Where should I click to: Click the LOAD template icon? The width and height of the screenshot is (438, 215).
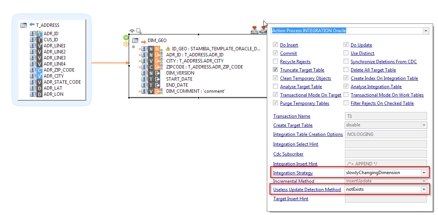coord(254,30)
